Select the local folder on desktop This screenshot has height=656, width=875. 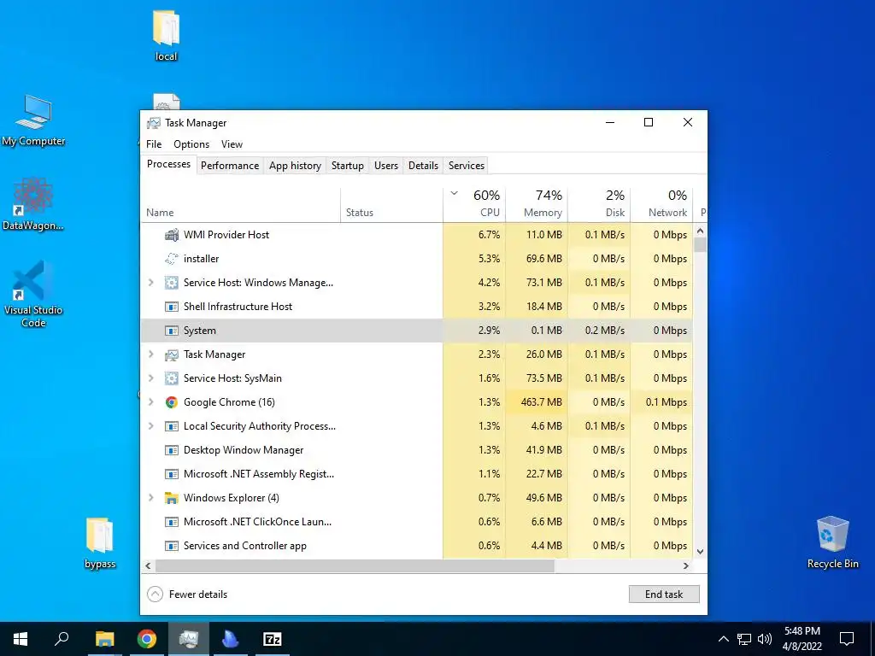[167, 36]
